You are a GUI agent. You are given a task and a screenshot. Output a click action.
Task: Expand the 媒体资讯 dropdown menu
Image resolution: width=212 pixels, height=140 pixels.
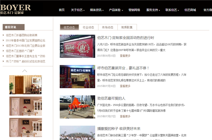pyautogui.click(x=97, y=10)
